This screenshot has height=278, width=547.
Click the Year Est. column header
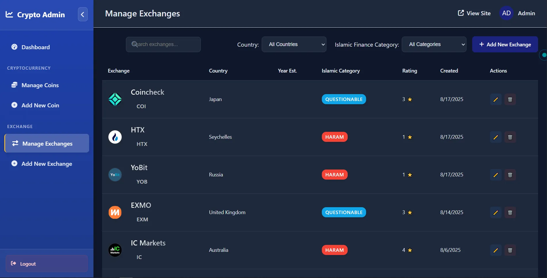pos(287,71)
